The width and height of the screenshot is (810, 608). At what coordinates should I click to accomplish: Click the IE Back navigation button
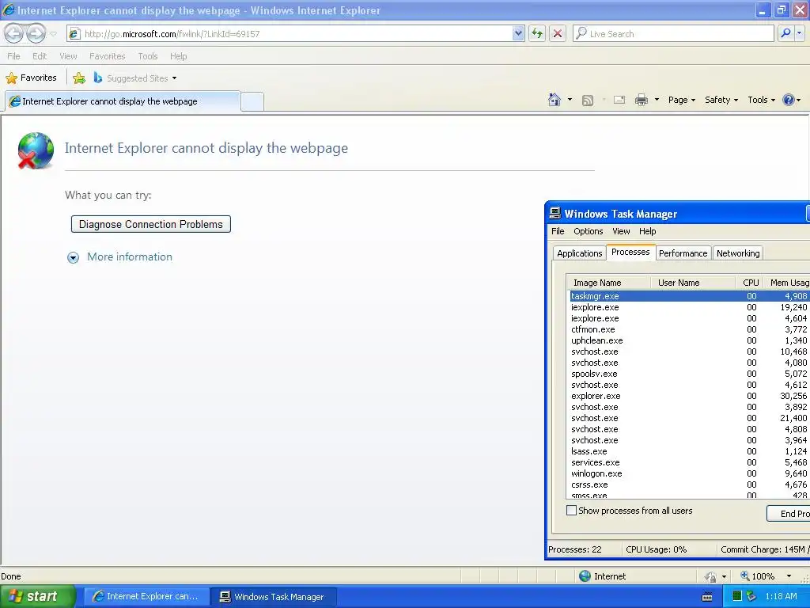[x=14, y=33]
